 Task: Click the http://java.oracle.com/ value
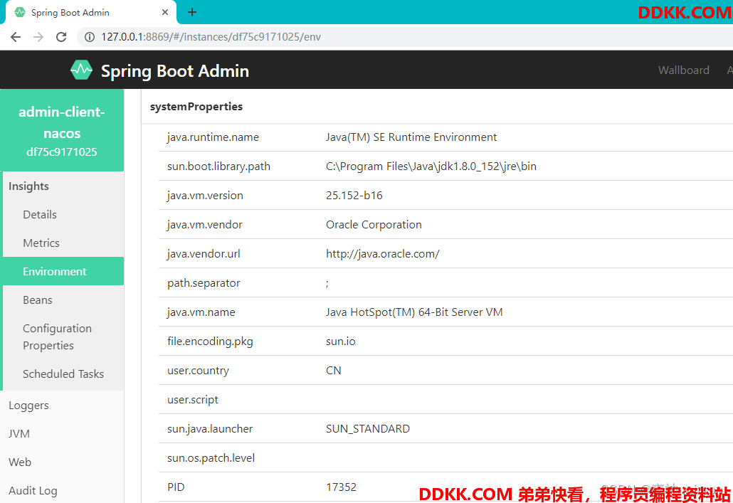tap(382, 254)
